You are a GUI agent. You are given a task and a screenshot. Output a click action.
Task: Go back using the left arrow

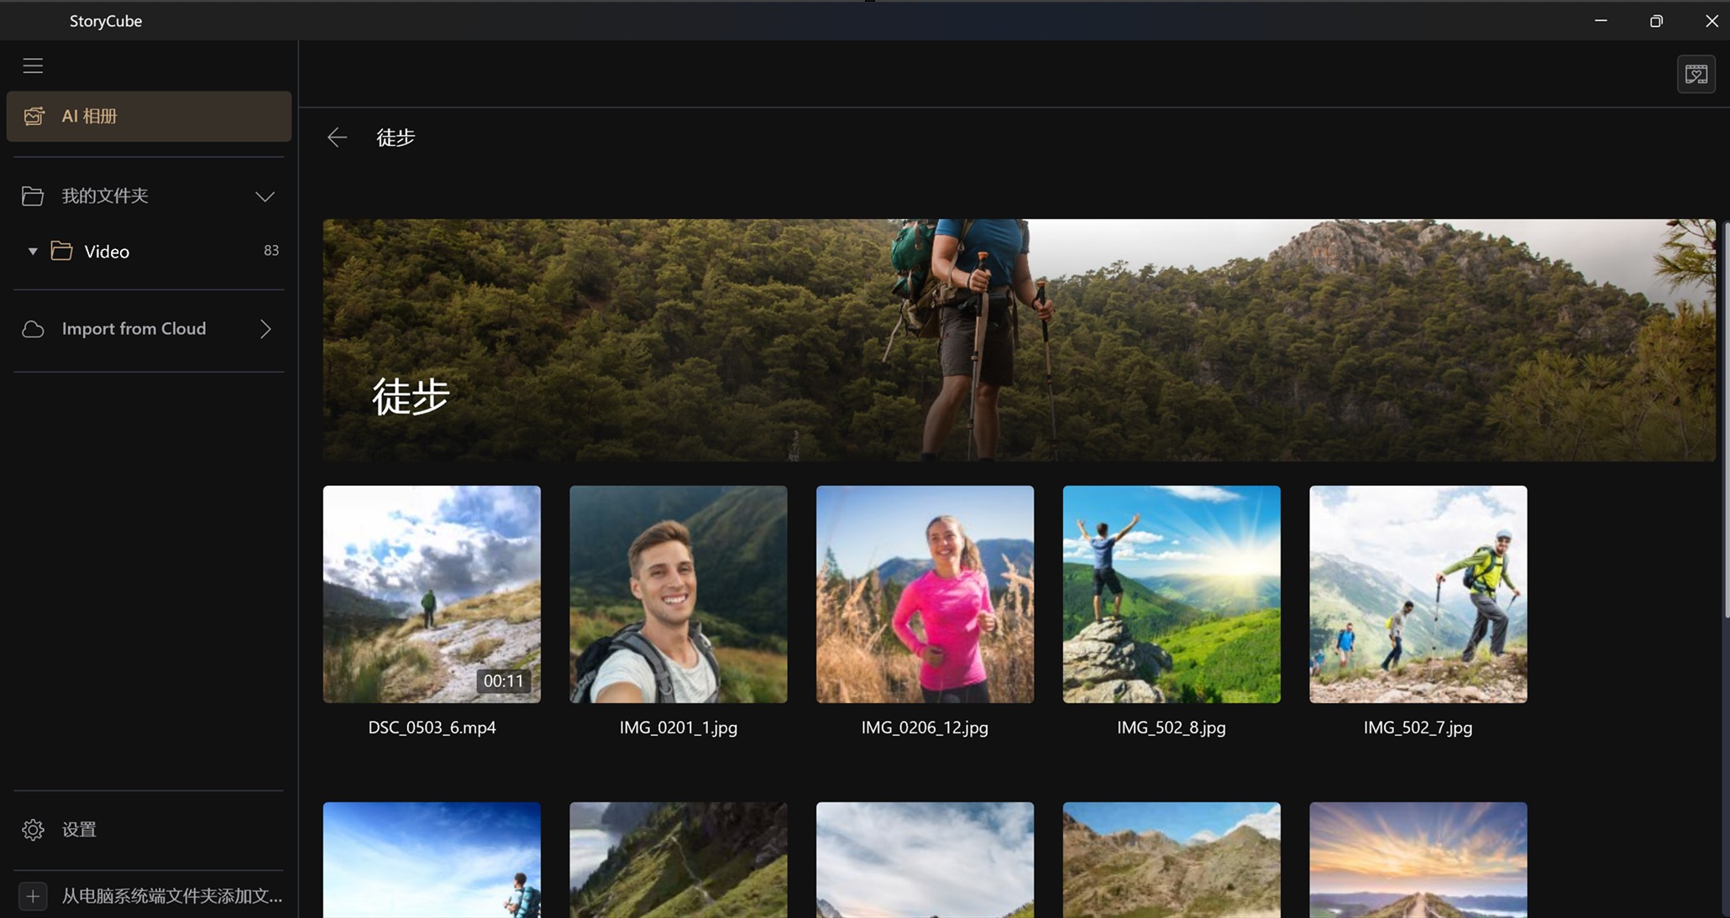click(337, 138)
